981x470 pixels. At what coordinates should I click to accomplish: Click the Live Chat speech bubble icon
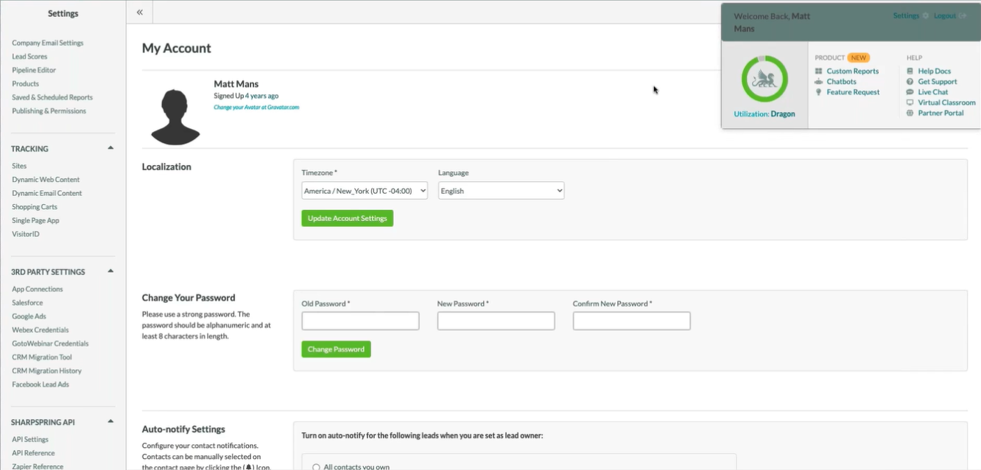[x=910, y=92]
